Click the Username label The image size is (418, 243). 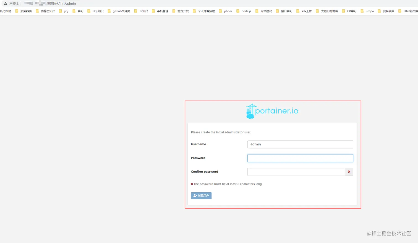click(x=198, y=144)
